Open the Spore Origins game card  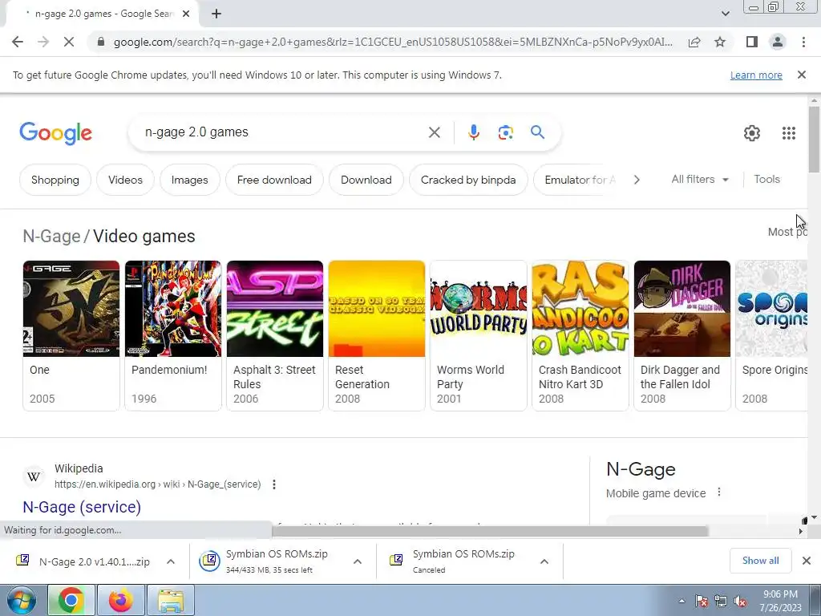772,335
